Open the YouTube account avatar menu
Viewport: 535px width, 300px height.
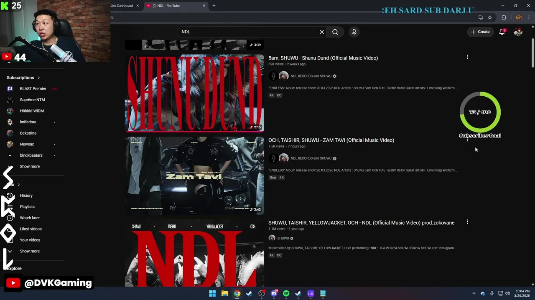518,32
